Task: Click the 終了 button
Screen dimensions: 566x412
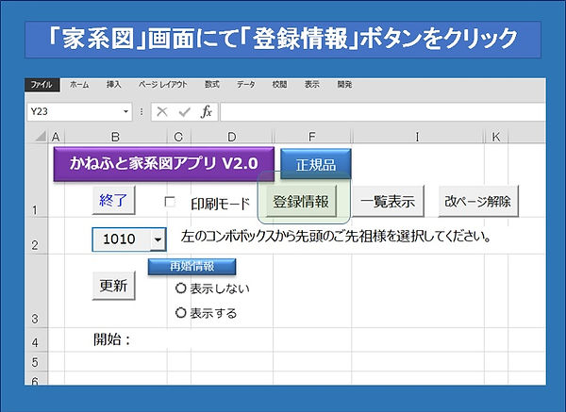Action: point(113,200)
